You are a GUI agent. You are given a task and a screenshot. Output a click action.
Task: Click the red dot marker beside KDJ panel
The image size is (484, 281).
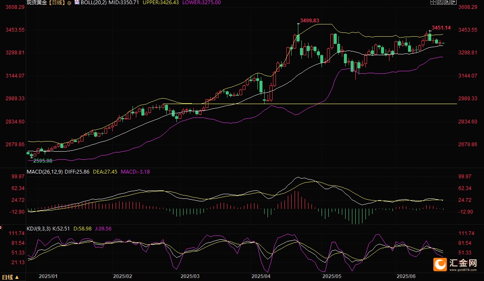[x=1, y=227]
